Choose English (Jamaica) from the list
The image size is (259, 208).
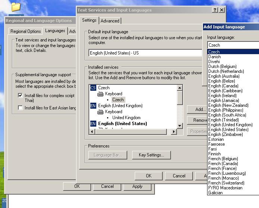[x=233, y=100]
